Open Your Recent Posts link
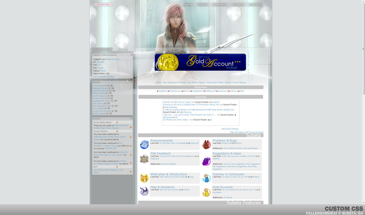Viewport: 365px width, 215px height. (x=215, y=82)
